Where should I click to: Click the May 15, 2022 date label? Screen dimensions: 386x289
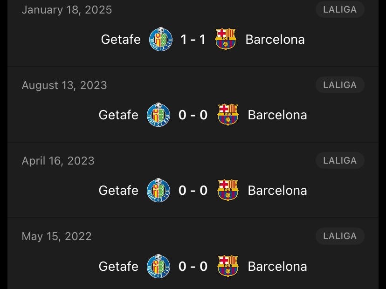pos(56,236)
